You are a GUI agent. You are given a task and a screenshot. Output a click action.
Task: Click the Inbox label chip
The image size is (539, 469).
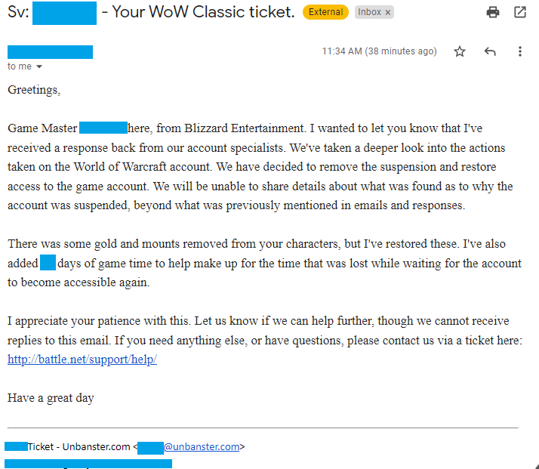click(x=369, y=13)
